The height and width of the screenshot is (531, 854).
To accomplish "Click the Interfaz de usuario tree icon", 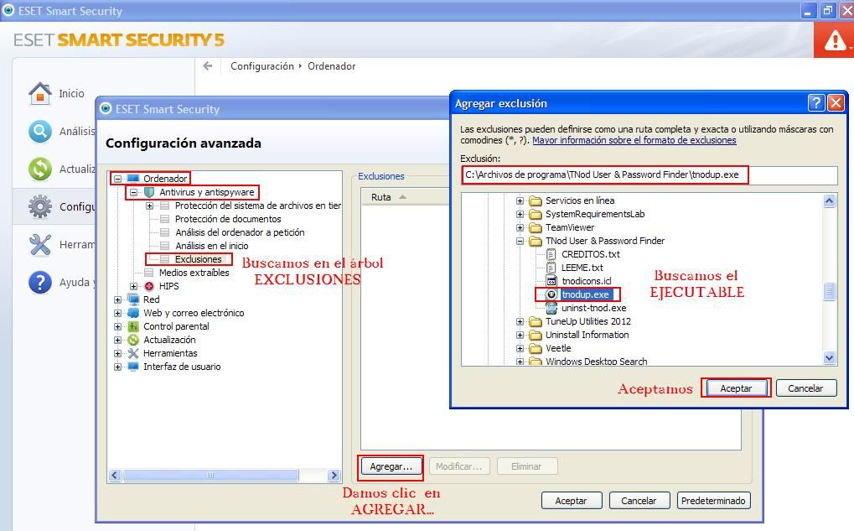I will [133, 367].
